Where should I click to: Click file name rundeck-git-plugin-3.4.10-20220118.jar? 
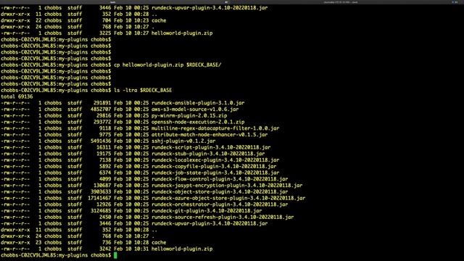[207, 211]
